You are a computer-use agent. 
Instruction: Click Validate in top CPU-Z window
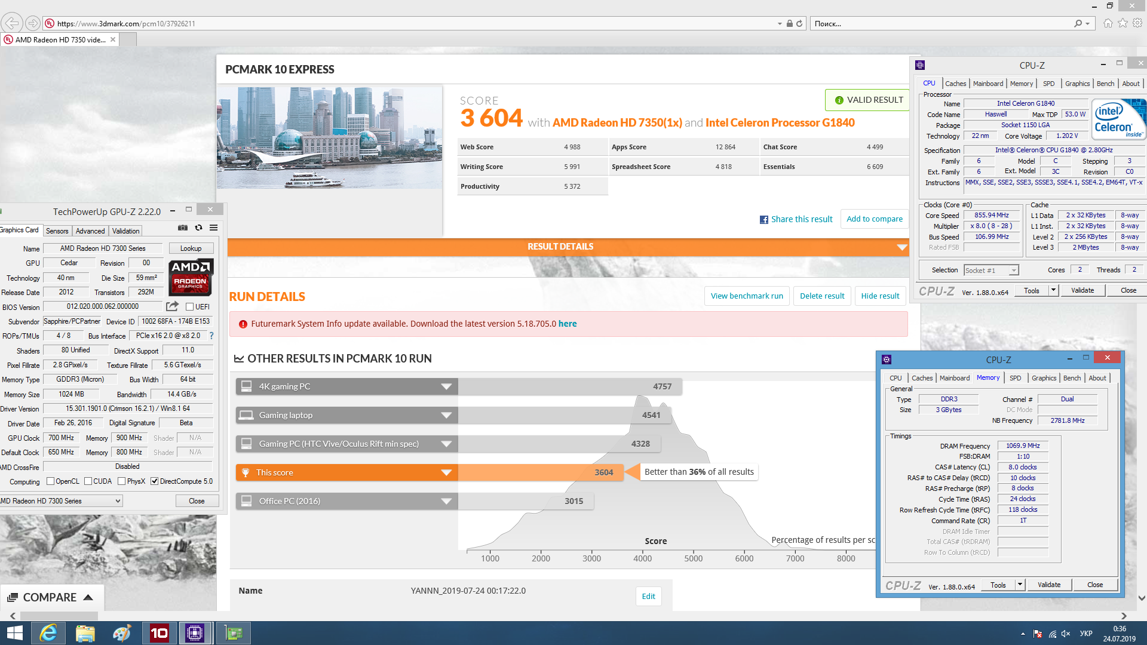[1082, 290]
